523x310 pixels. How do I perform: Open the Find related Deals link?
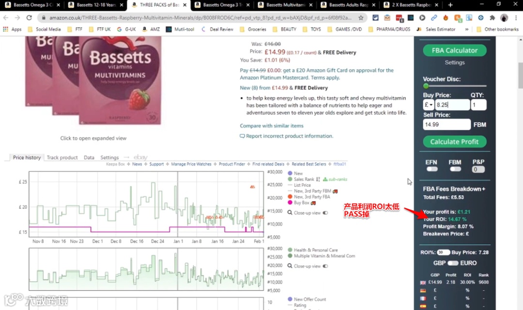[268, 164]
